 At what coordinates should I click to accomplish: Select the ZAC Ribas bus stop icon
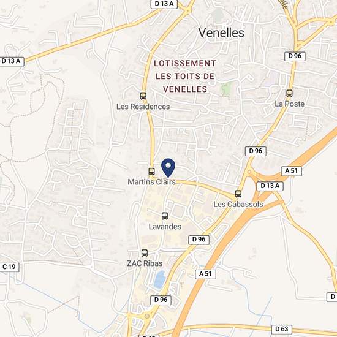pyautogui.click(x=145, y=253)
